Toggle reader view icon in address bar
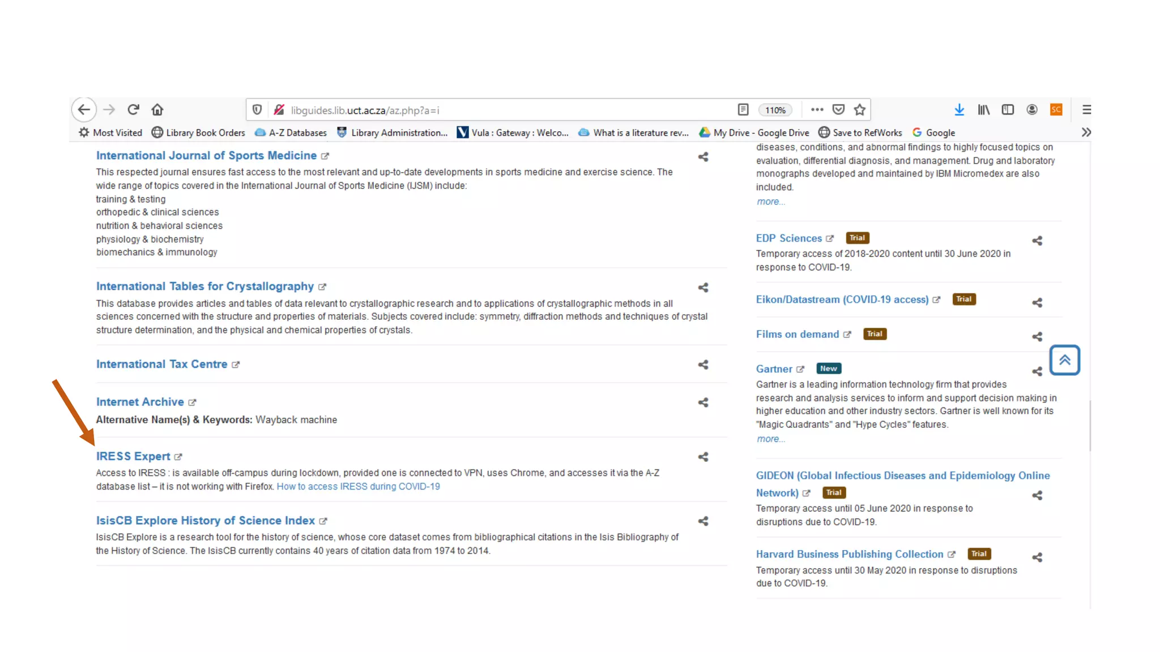 [x=743, y=110]
